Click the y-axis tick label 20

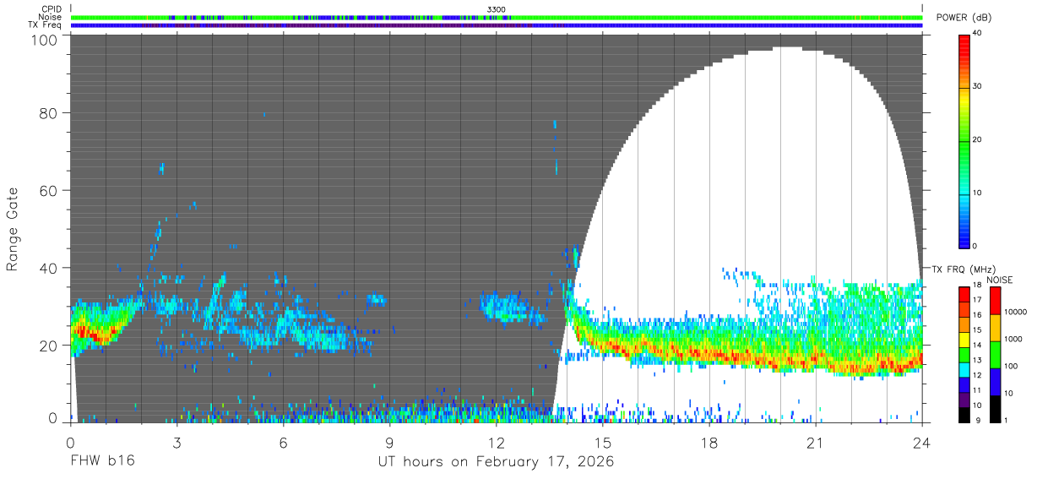(x=48, y=346)
